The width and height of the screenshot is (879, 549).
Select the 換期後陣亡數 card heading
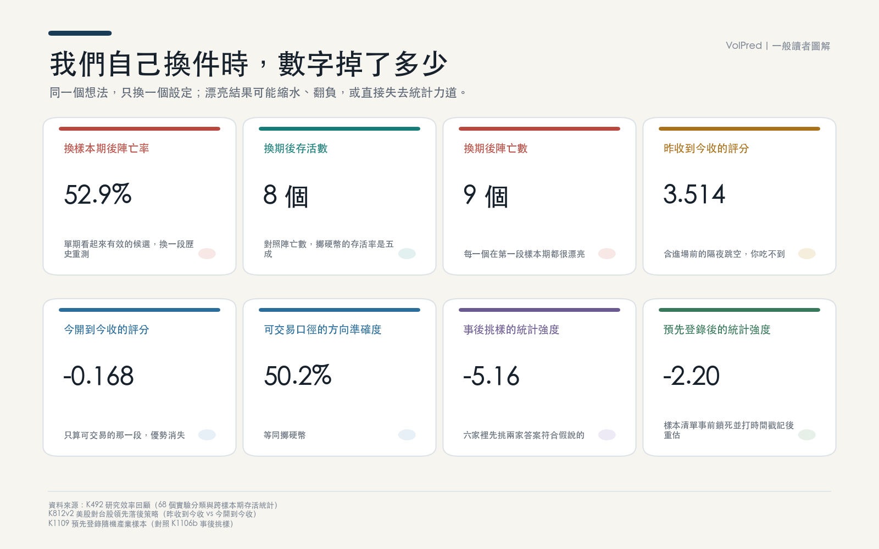(x=496, y=148)
